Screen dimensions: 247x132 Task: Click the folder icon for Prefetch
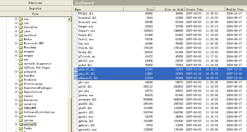pos(21,80)
